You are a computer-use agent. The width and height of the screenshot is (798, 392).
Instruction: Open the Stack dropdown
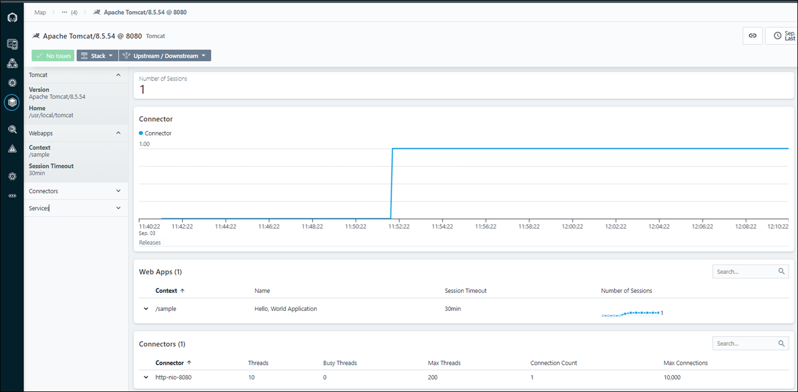click(97, 56)
